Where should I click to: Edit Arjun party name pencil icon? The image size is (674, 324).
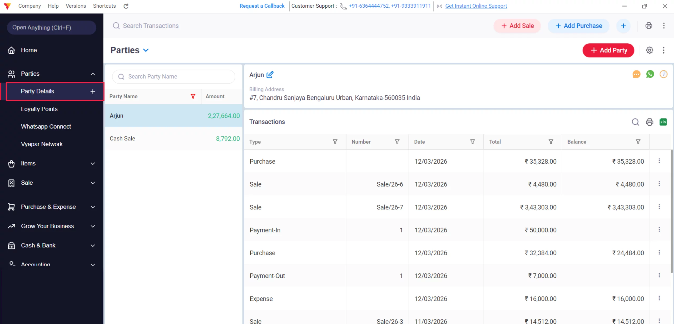[x=270, y=75]
